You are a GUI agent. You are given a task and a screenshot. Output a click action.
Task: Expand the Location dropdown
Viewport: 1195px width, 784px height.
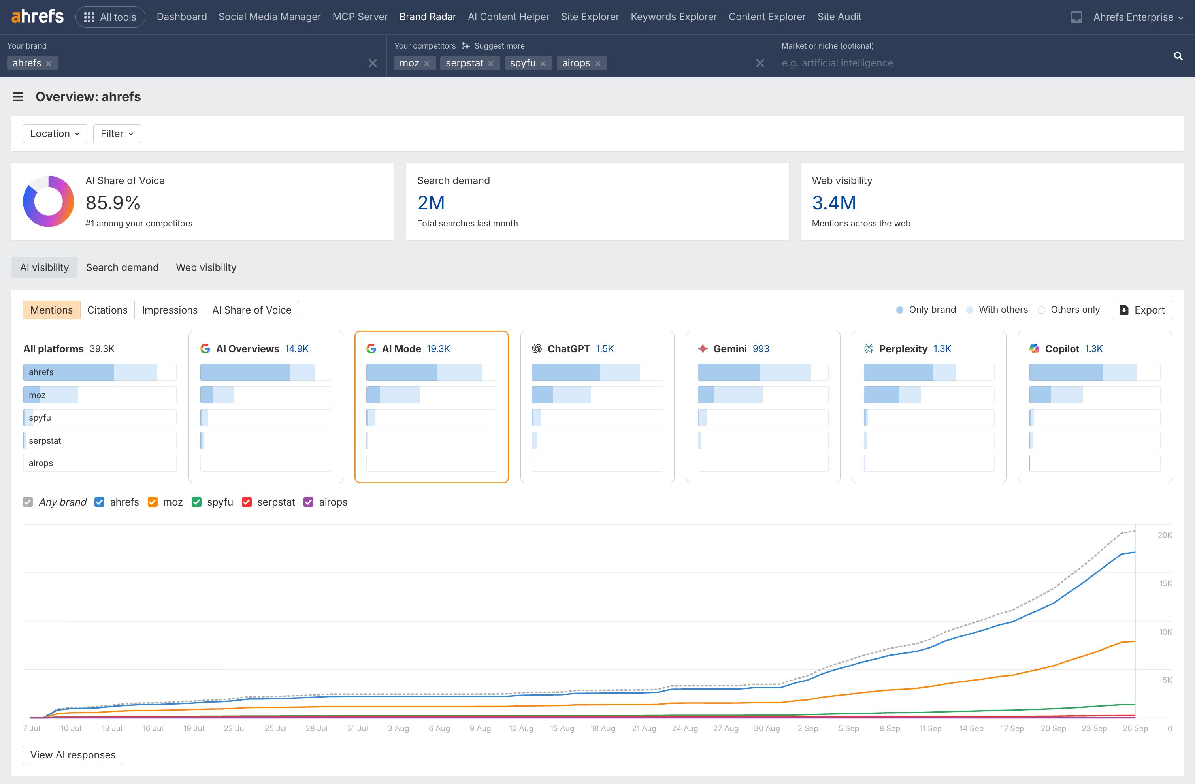(x=55, y=133)
